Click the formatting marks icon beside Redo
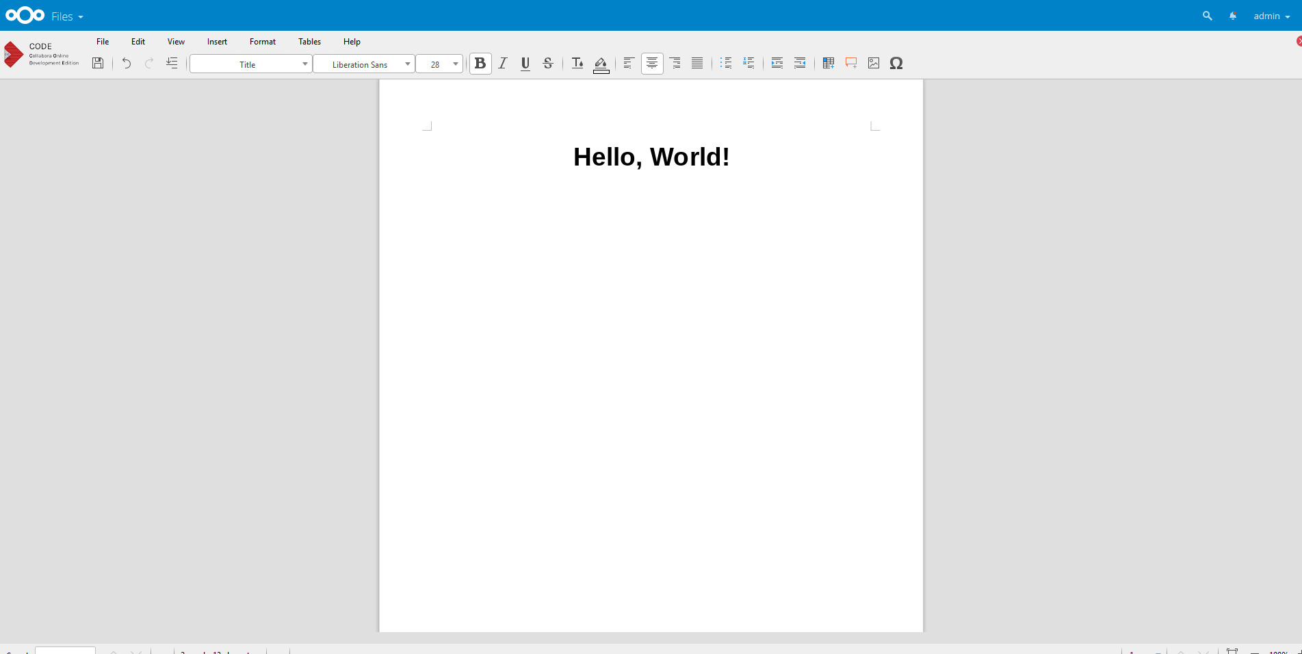This screenshot has width=1302, height=654. tap(172, 63)
